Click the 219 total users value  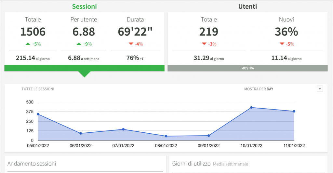click(209, 32)
